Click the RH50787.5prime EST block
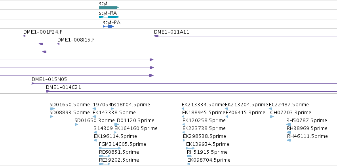 click(289, 124)
